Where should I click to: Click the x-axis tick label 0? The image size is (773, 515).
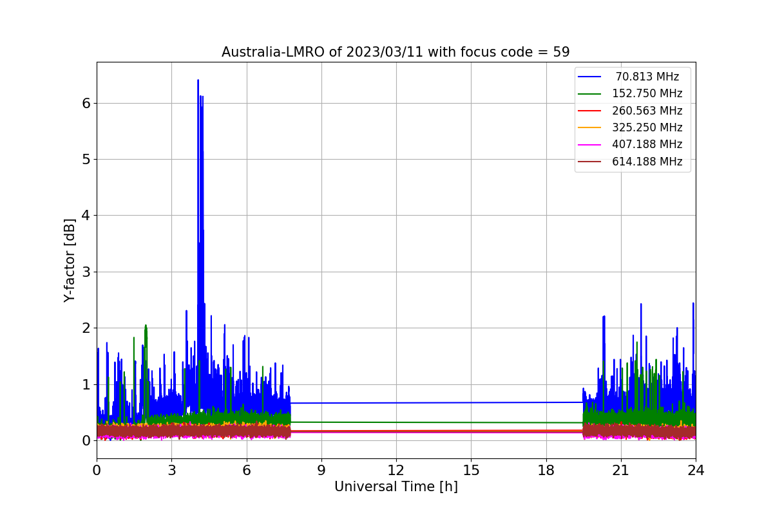(97, 471)
